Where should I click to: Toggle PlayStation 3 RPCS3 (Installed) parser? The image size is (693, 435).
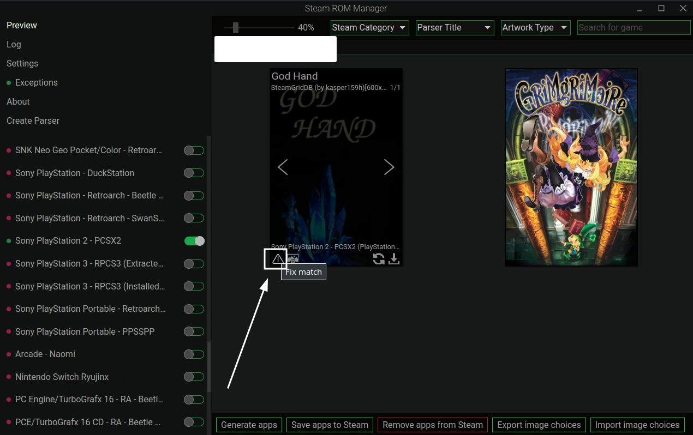pos(194,286)
